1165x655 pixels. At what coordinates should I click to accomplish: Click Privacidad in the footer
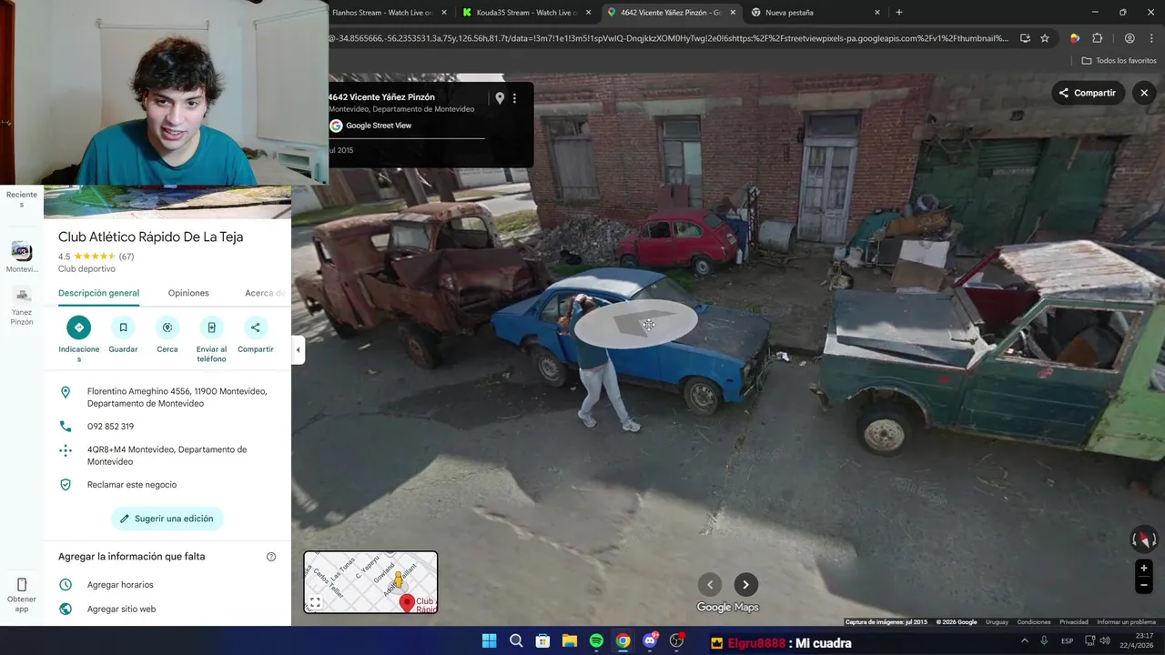1074,622
